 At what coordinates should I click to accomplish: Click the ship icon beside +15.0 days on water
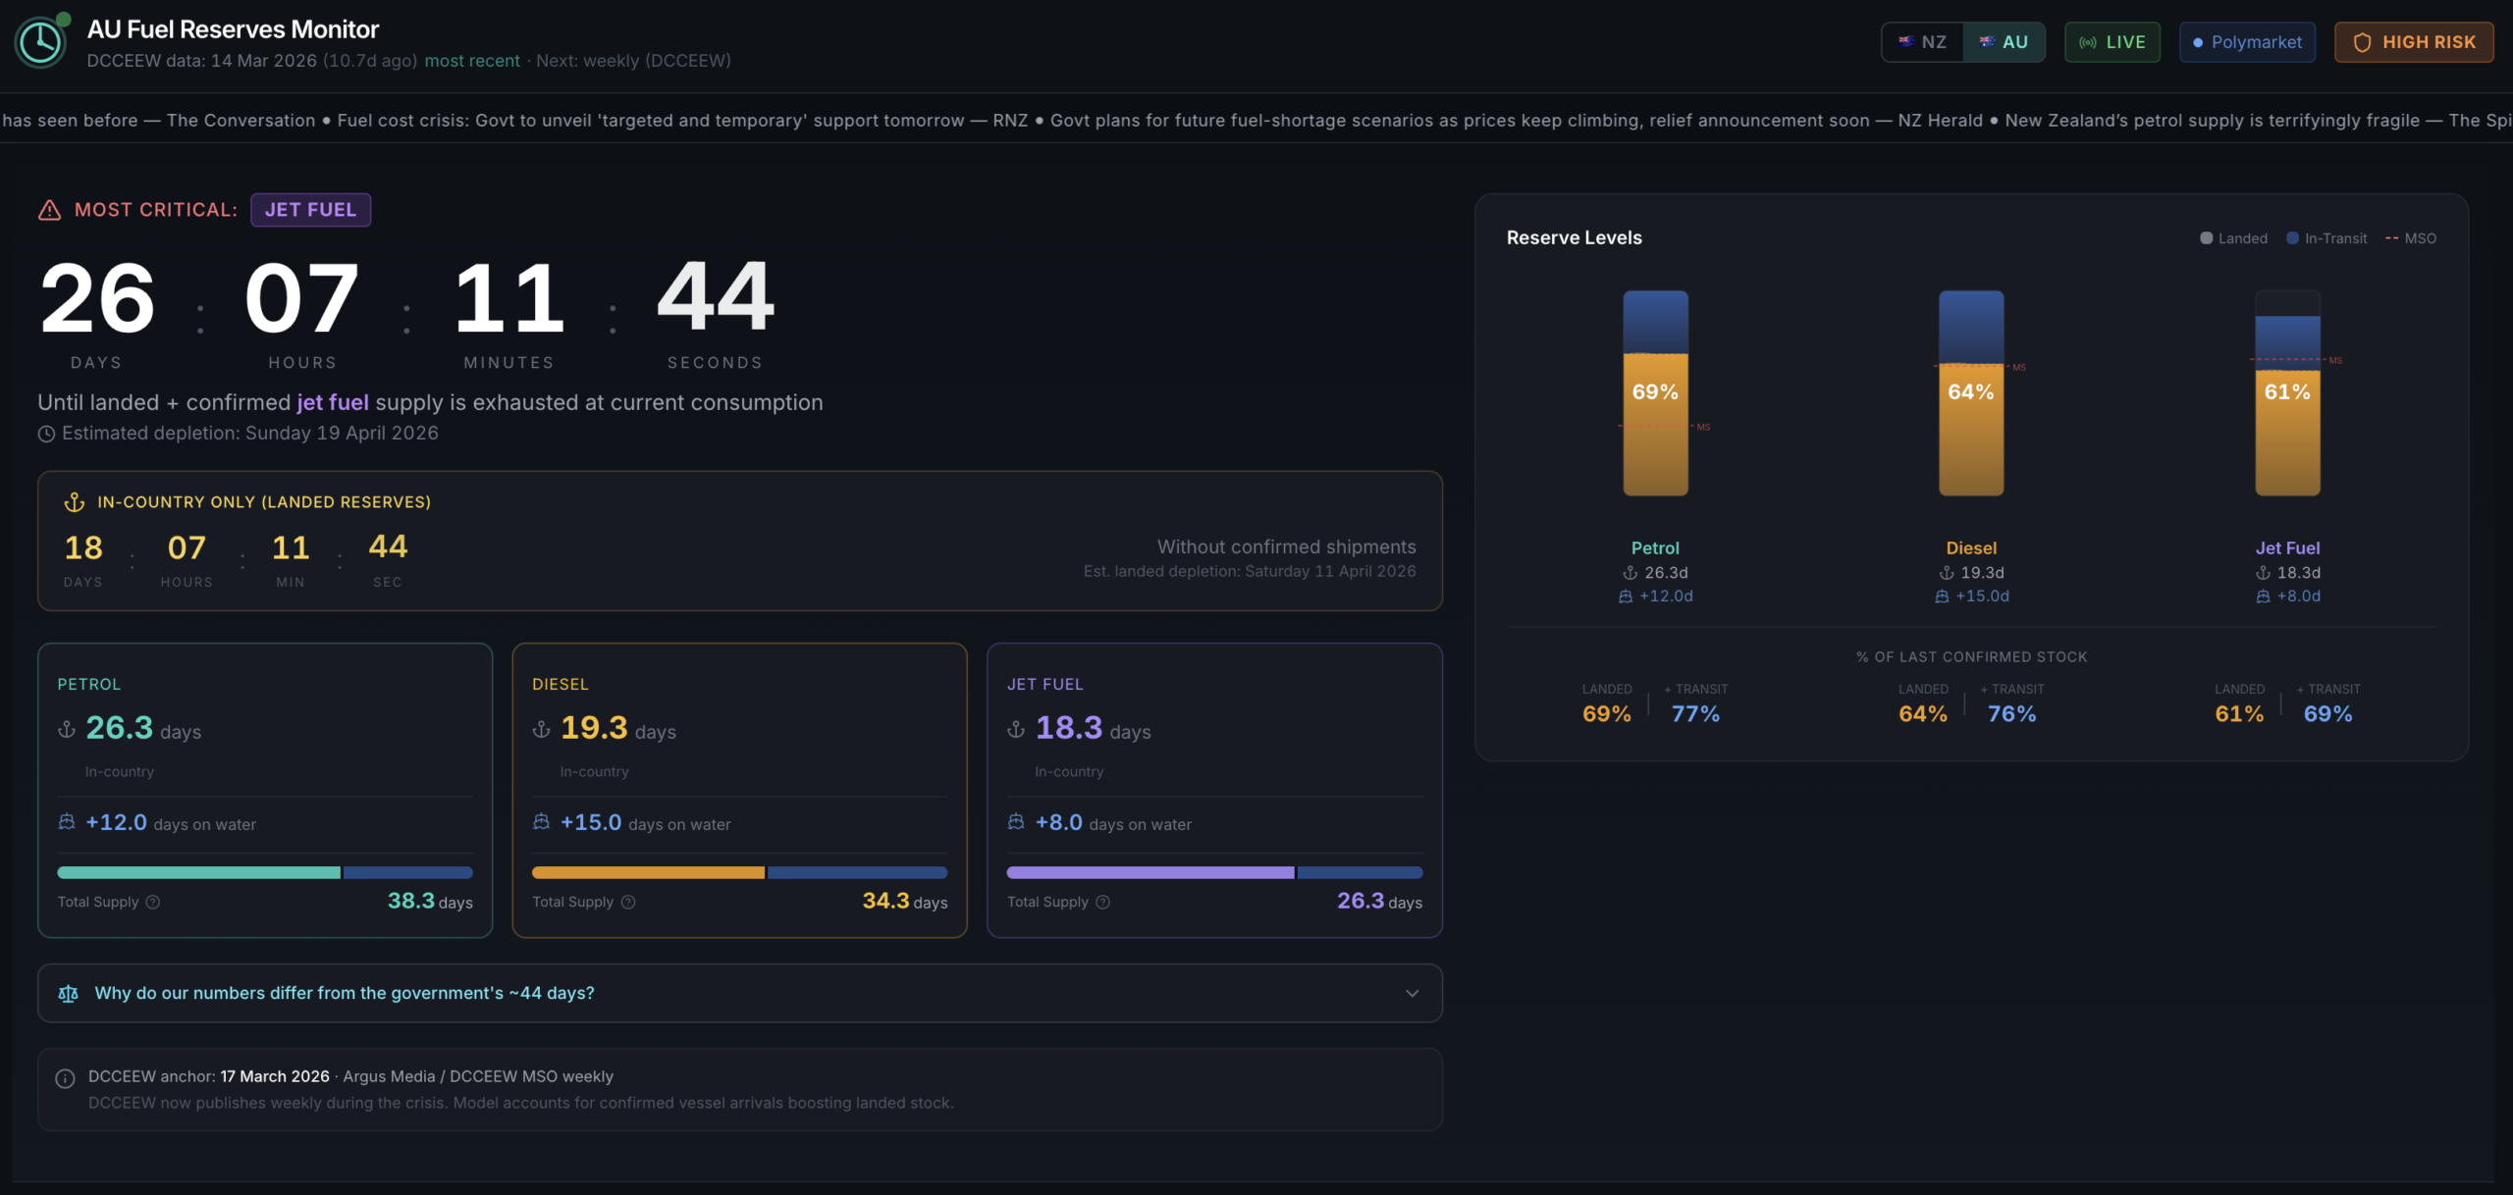tap(541, 822)
